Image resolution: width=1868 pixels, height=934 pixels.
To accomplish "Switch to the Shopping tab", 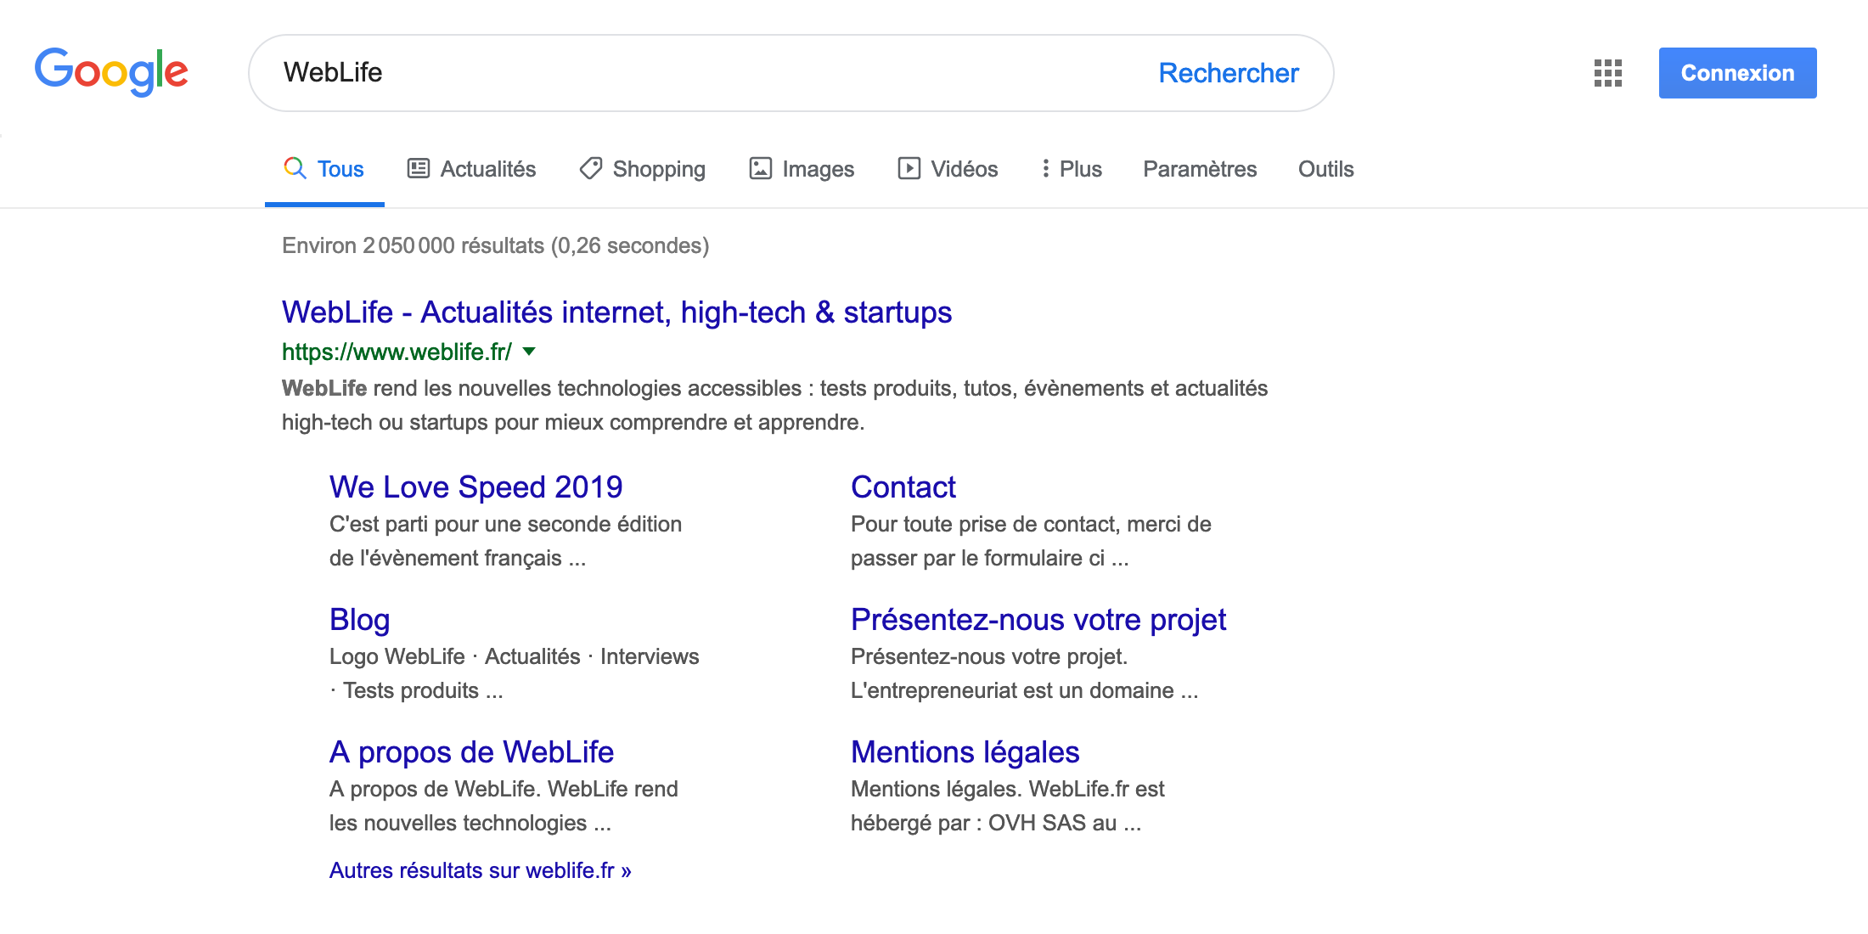I will pyautogui.click(x=643, y=169).
